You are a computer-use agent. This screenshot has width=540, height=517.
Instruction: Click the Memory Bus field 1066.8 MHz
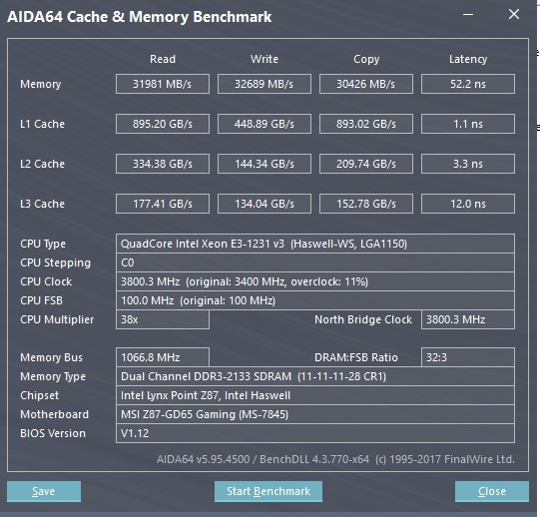click(163, 357)
